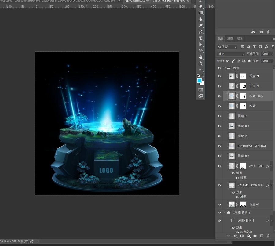Prevent auto-nesting into artboards lock

coord(244,61)
